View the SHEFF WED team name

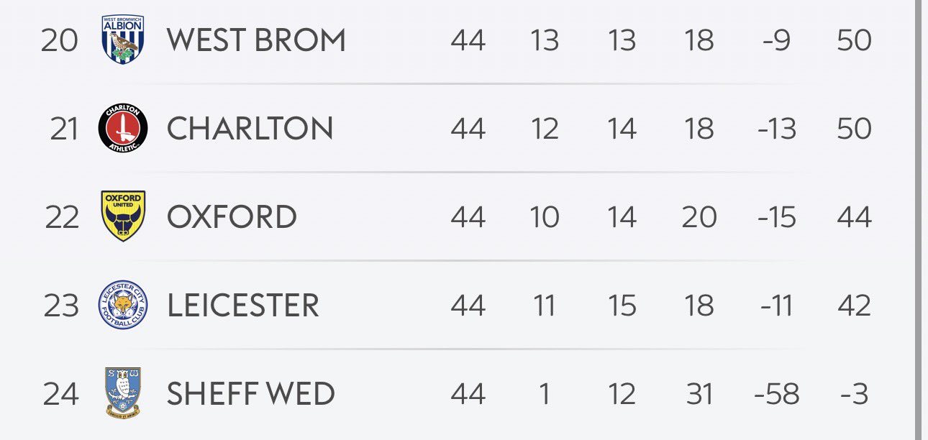pyautogui.click(x=250, y=394)
